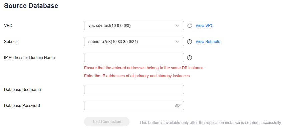Focus the Database Username input field
This screenshot has height=132, width=301.
pyautogui.click(x=134, y=90)
